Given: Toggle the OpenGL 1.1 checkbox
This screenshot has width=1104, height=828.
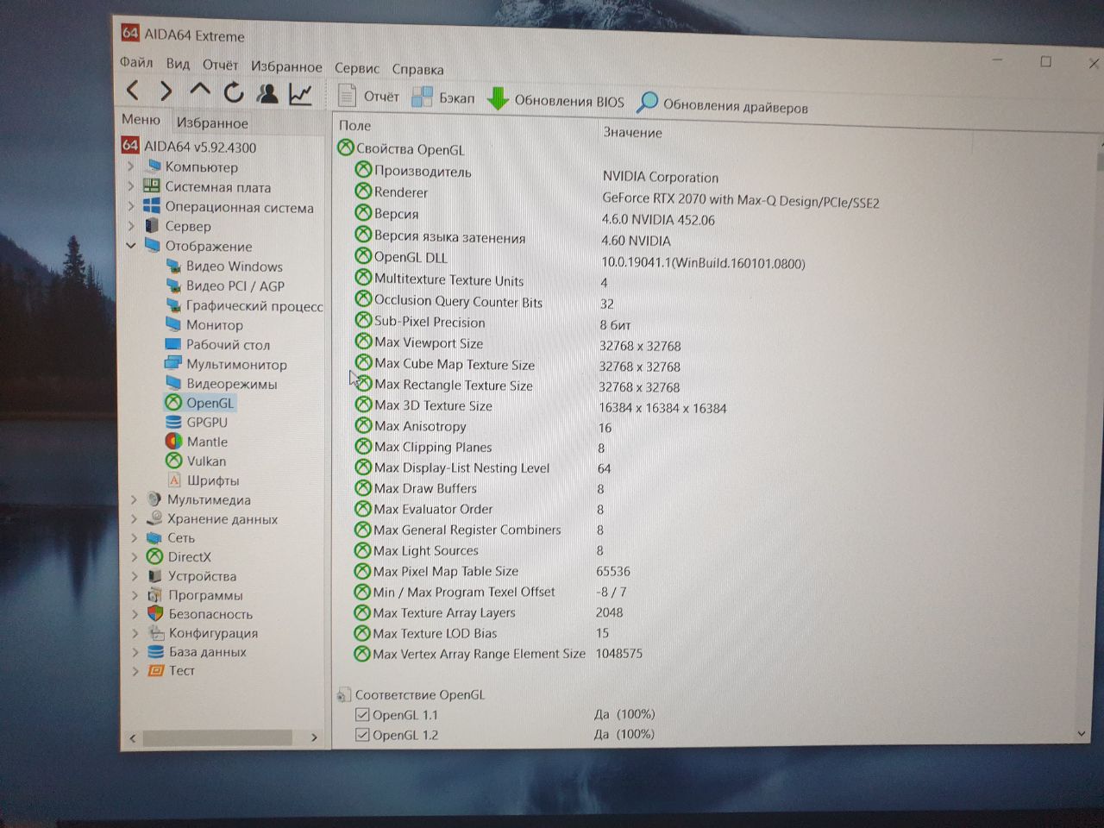Looking at the screenshot, I should click(x=362, y=714).
